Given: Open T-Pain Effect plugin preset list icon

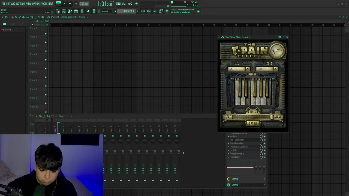Looking at the screenshot, I should coord(279,37).
